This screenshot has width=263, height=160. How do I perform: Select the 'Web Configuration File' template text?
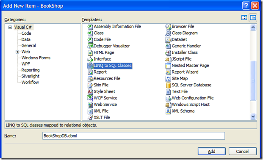pyautogui.click(x=193, y=98)
